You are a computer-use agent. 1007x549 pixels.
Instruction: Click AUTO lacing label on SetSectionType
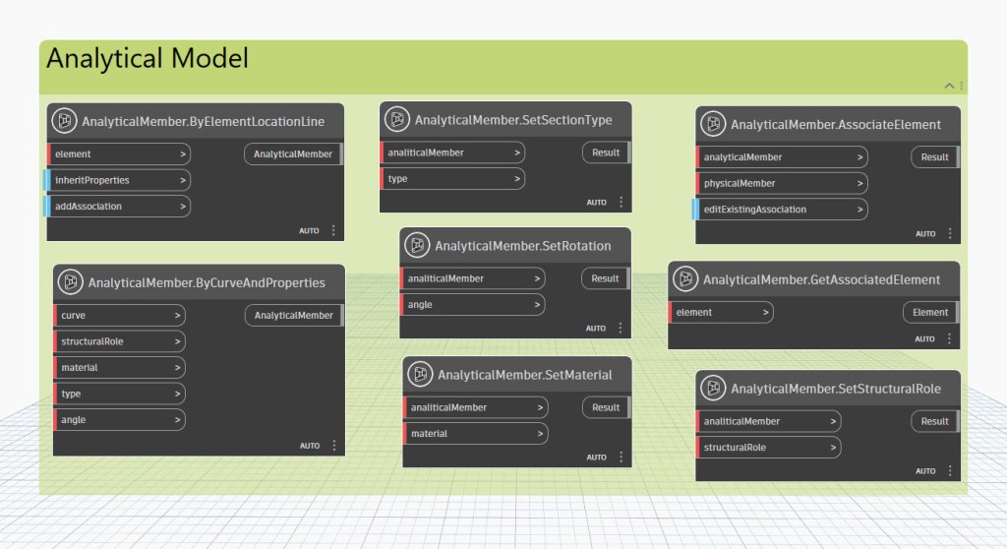pyautogui.click(x=597, y=203)
